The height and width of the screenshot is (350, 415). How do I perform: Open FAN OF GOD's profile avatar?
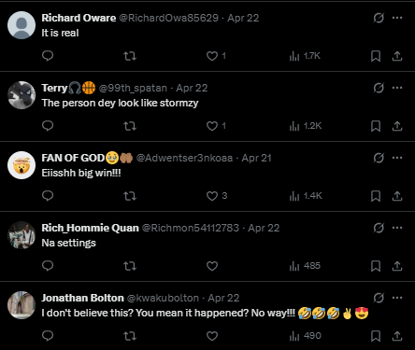click(x=21, y=165)
